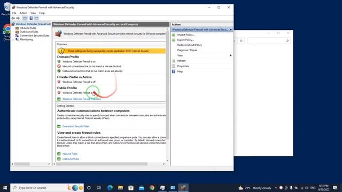This screenshot has height=192, width=342.
Task: Open the notification center icon in system tray
Action: coord(335,188)
